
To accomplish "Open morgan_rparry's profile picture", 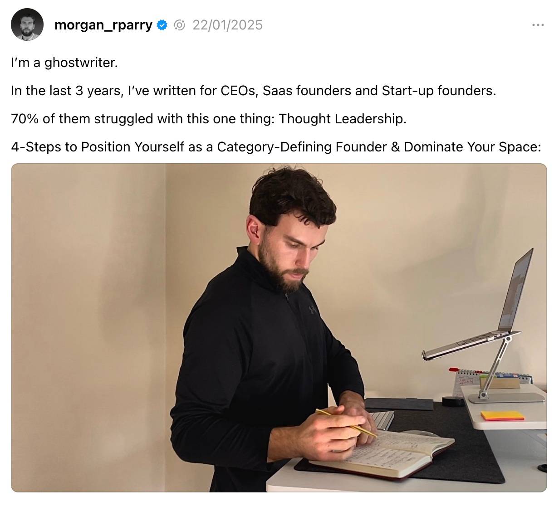I will [27, 24].
